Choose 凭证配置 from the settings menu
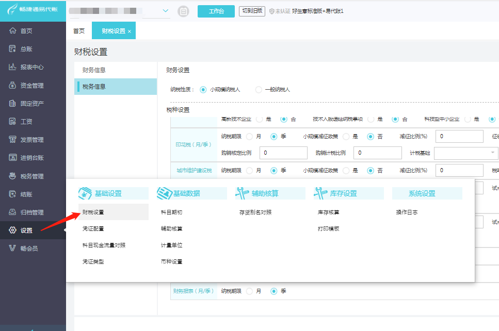Screen dimensions: 499x331 pyautogui.click(x=93, y=228)
